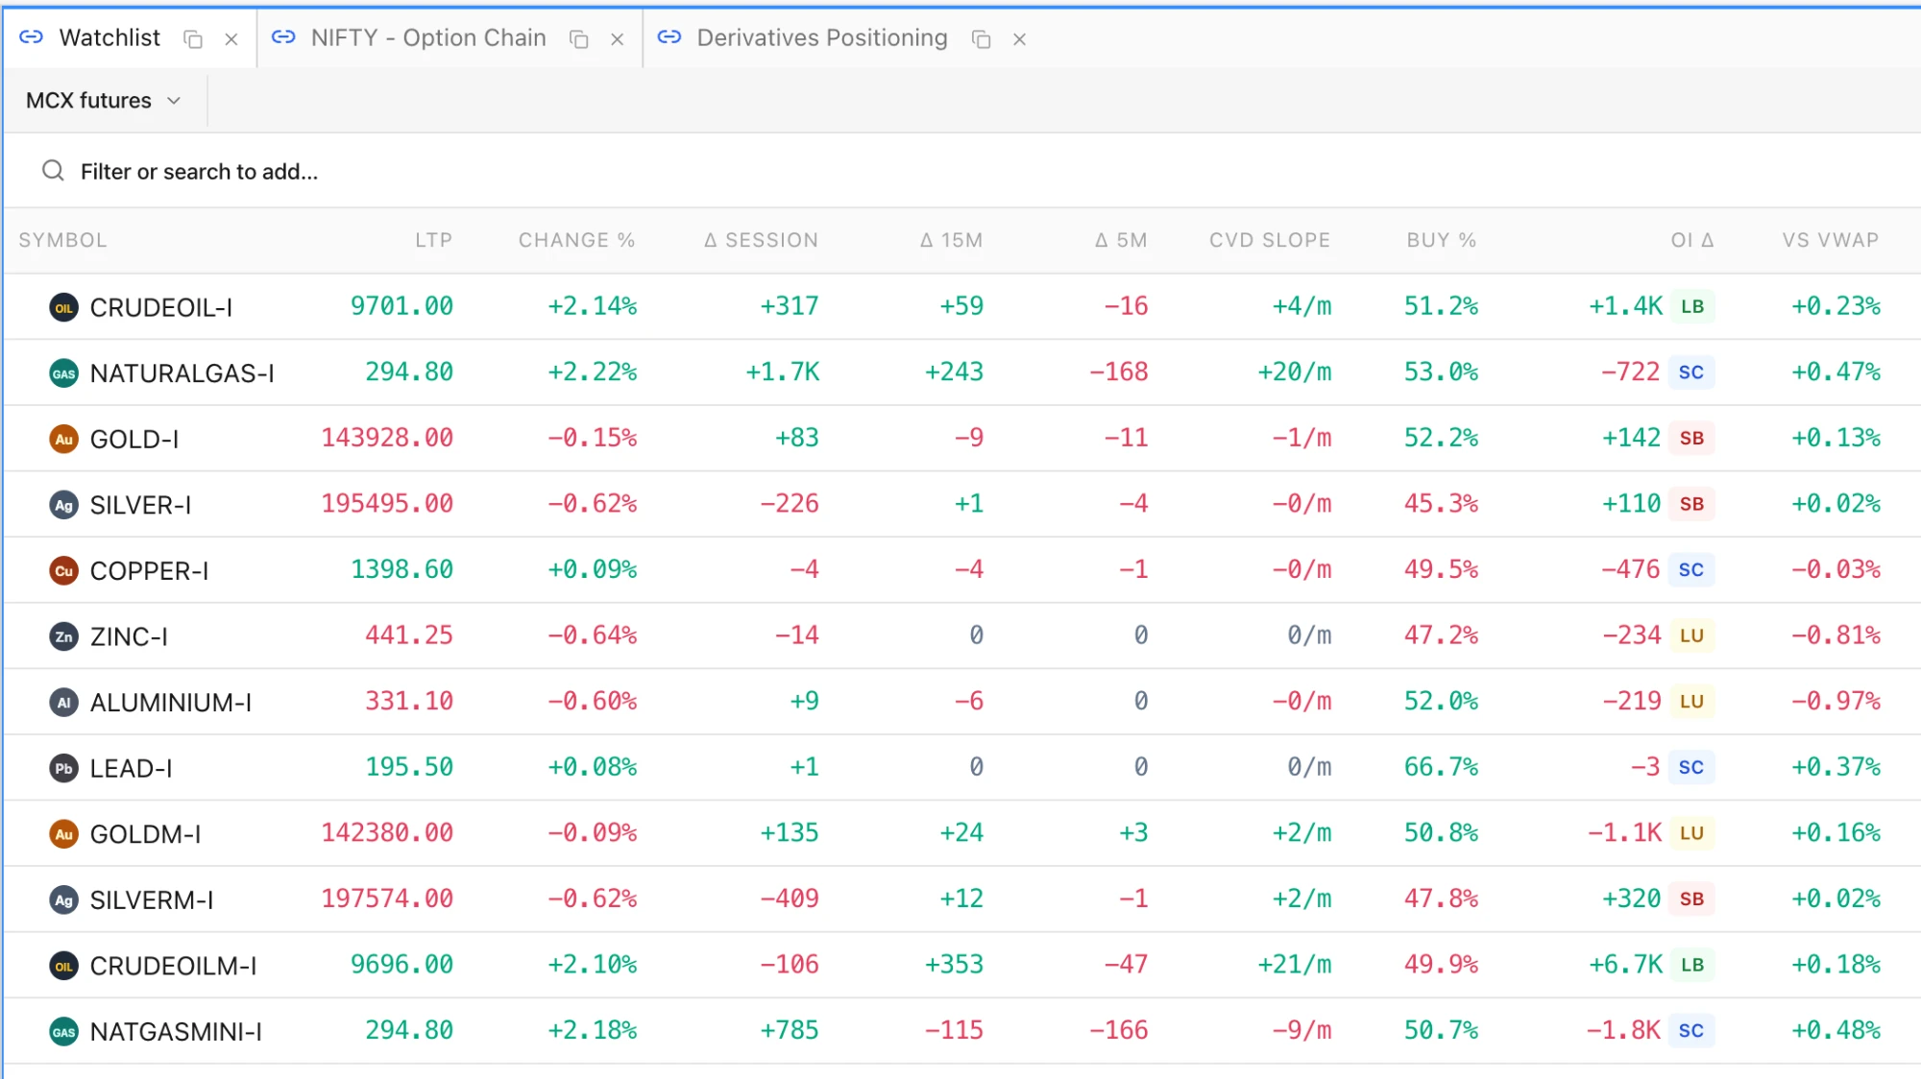Screen dimensions: 1921x1079
Task: Close the NIFTY - Option Chain tab
Action: click(x=618, y=39)
